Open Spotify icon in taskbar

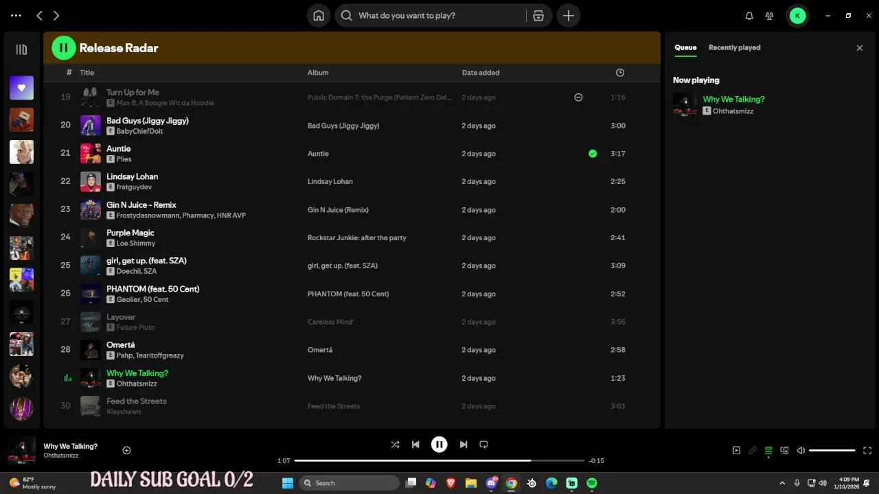pos(592,483)
